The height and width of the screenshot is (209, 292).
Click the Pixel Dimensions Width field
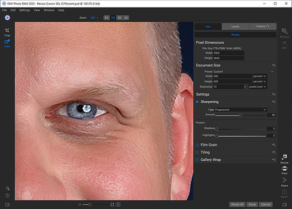click(229, 53)
